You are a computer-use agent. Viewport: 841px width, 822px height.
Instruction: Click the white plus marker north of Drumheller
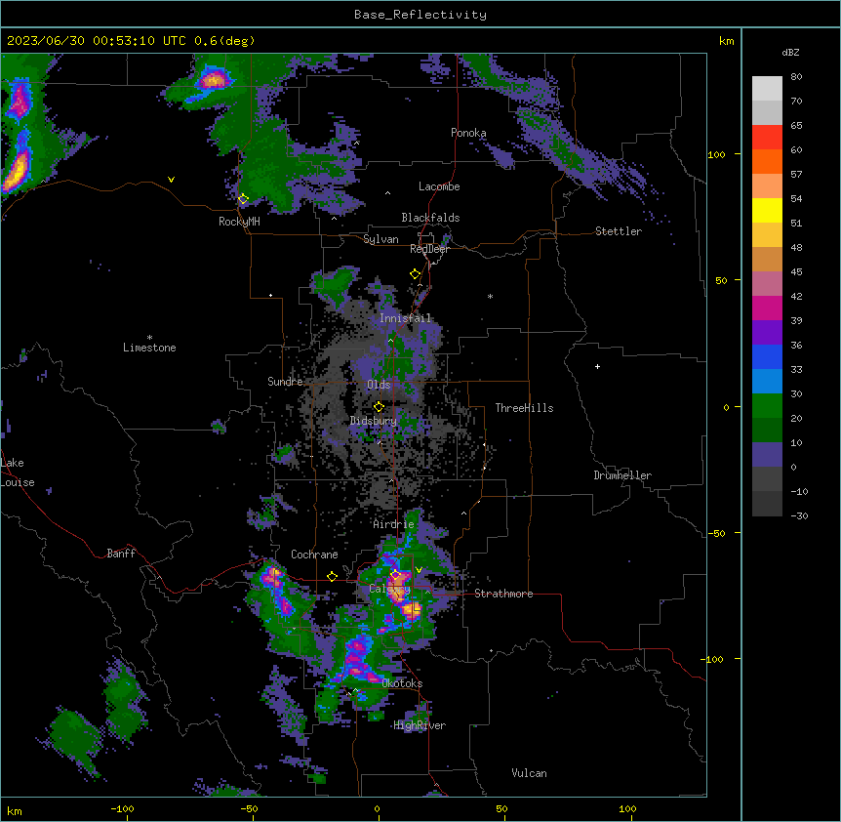pyautogui.click(x=597, y=366)
